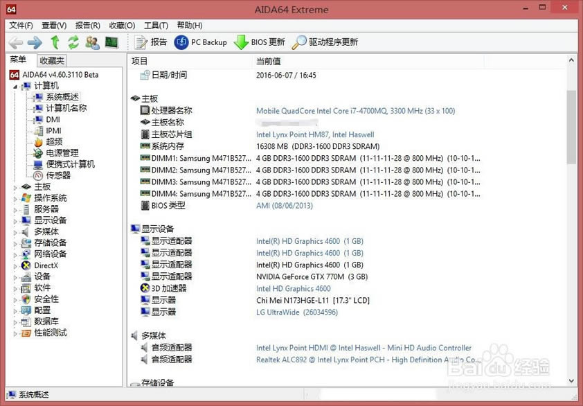Screen dimensions: 583x406
Task: Click the scroll down arrow
Action: pos(571,380)
